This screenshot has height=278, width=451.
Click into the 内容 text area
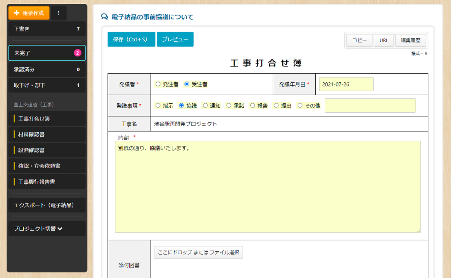pyautogui.click(x=268, y=187)
